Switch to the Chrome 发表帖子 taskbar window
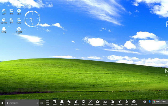The width and height of the screenshot is (168, 106). pyautogui.click(x=160, y=101)
